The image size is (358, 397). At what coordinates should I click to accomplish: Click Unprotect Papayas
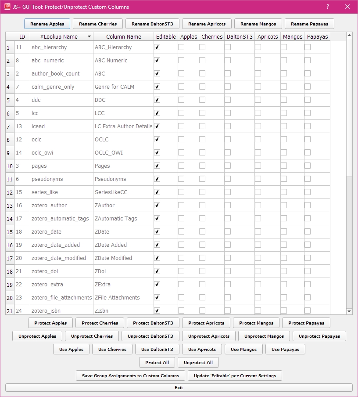[319, 336]
